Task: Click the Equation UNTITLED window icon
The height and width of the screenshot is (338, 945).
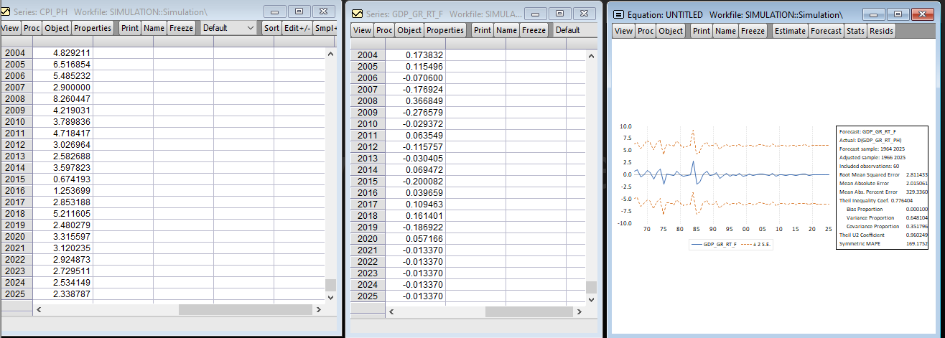Action: coord(618,15)
